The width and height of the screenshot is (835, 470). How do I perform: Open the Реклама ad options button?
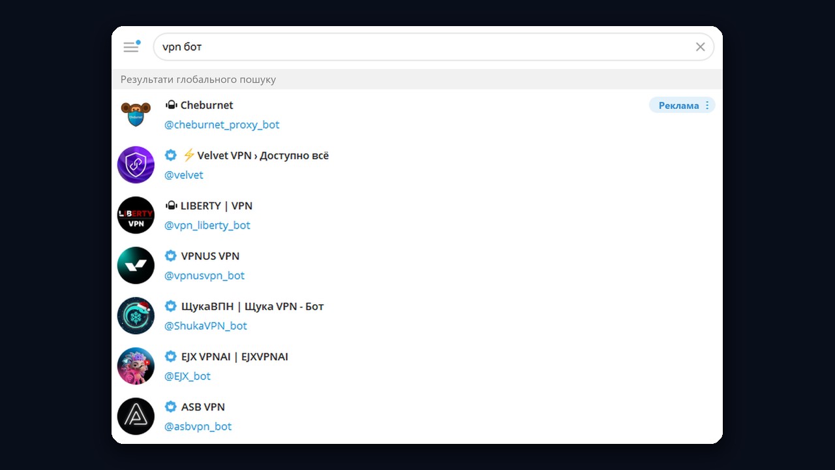pos(682,105)
